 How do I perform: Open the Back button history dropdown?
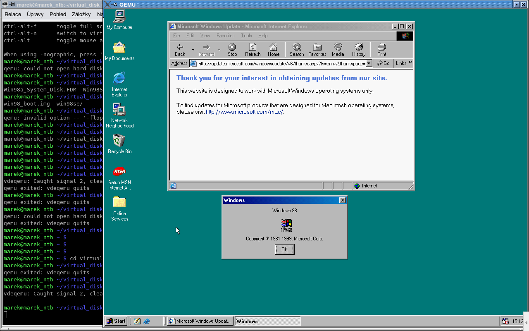(193, 50)
